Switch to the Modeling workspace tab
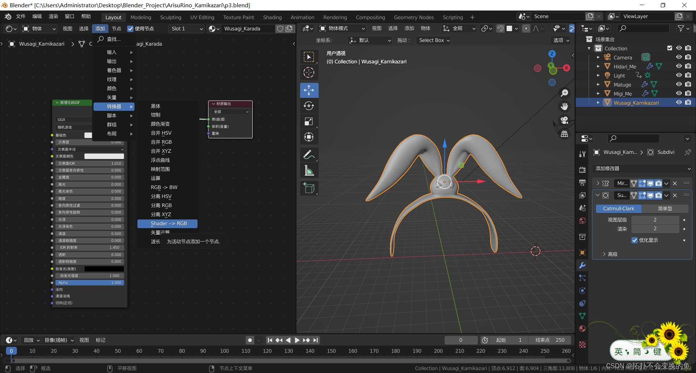Image resolution: width=696 pixels, height=373 pixels. (x=141, y=17)
